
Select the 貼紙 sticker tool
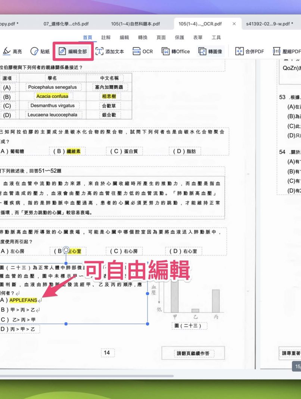[x=34, y=51]
